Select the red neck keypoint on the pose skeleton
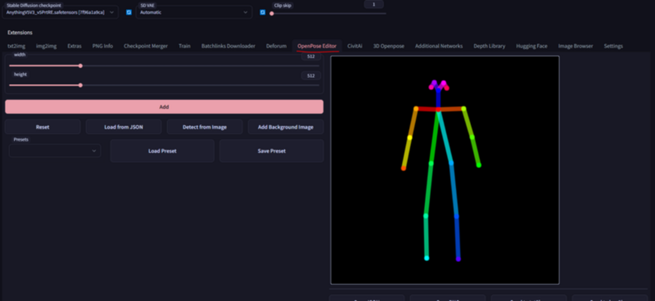Image resolution: width=655 pixels, height=301 pixels. (438, 109)
